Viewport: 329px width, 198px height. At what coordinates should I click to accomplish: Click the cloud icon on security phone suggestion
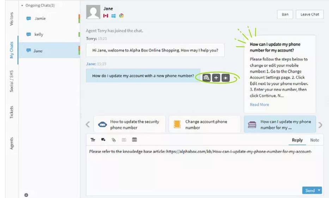pyautogui.click(x=102, y=124)
